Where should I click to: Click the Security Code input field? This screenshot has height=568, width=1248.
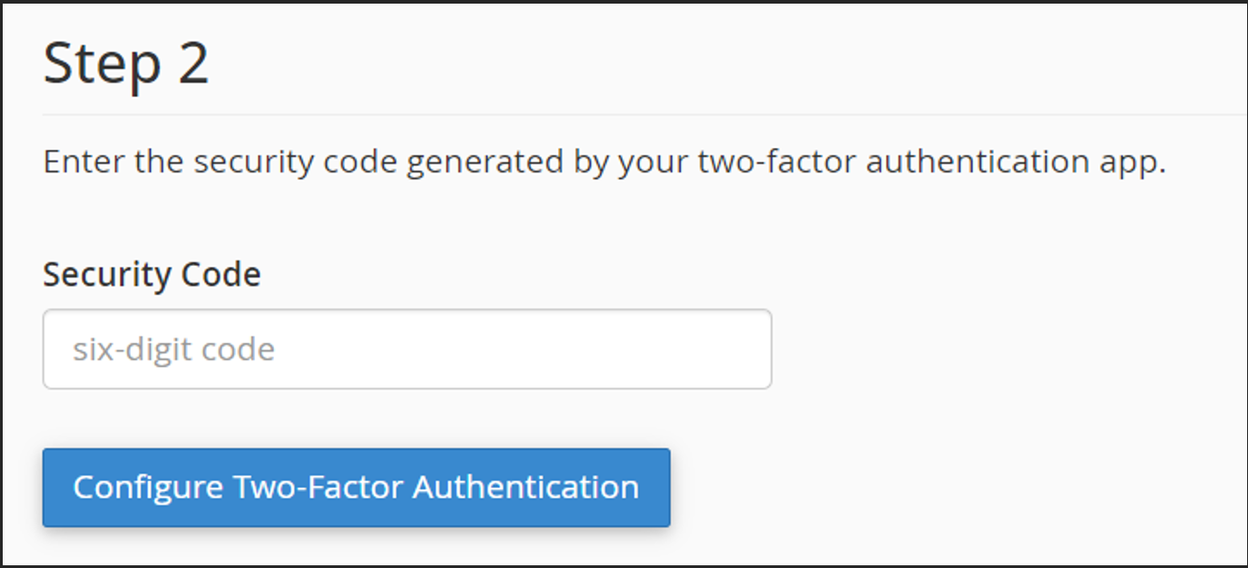pos(407,349)
